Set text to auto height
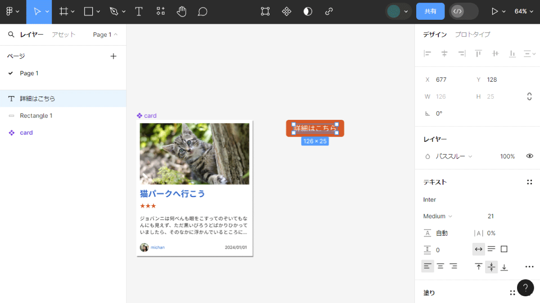The image size is (540, 303). [491, 249]
